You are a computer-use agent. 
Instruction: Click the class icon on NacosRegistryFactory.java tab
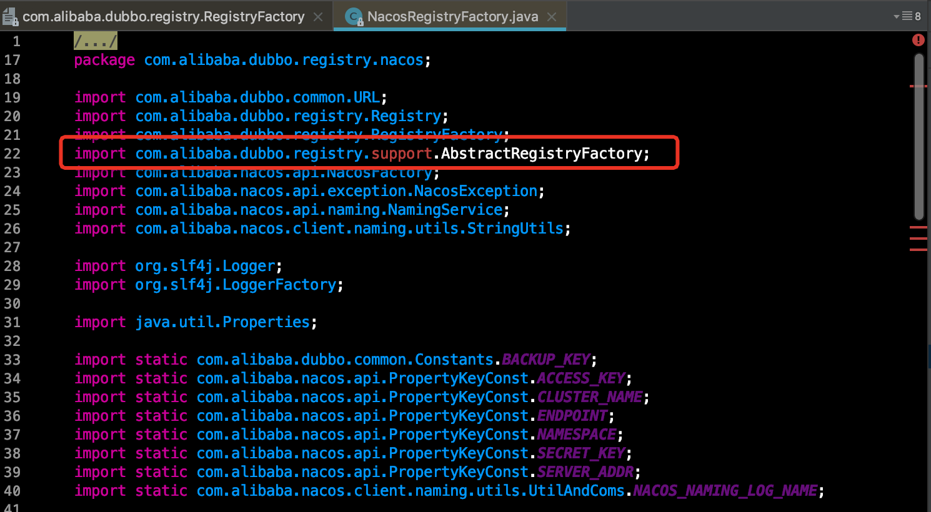[354, 17]
